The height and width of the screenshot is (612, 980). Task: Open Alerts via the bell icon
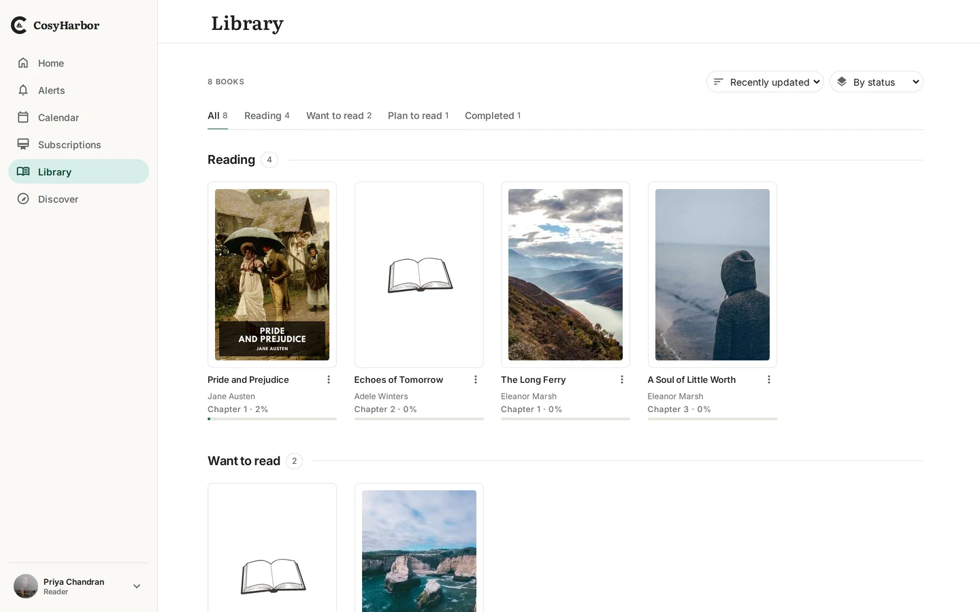point(23,90)
